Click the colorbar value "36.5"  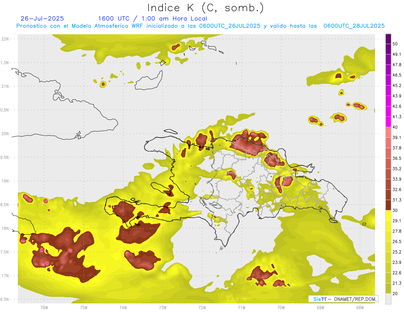(x=397, y=158)
